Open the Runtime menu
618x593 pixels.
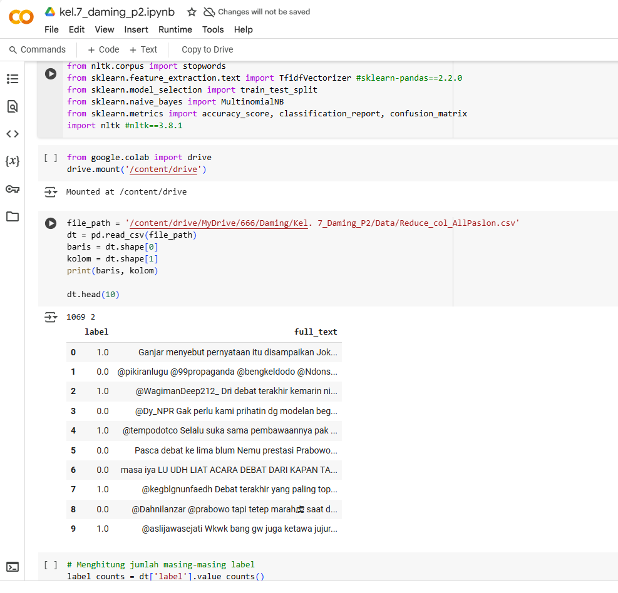point(175,29)
